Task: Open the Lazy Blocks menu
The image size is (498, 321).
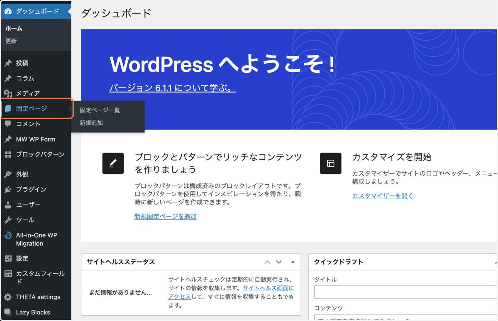Action: 36,312
